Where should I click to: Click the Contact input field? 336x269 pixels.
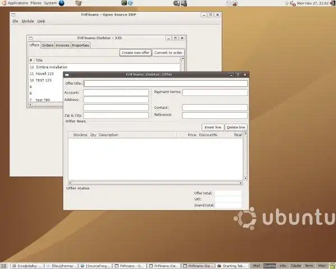click(215, 108)
